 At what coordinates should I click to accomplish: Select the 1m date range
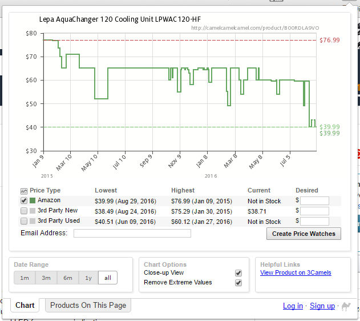tap(25, 278)
